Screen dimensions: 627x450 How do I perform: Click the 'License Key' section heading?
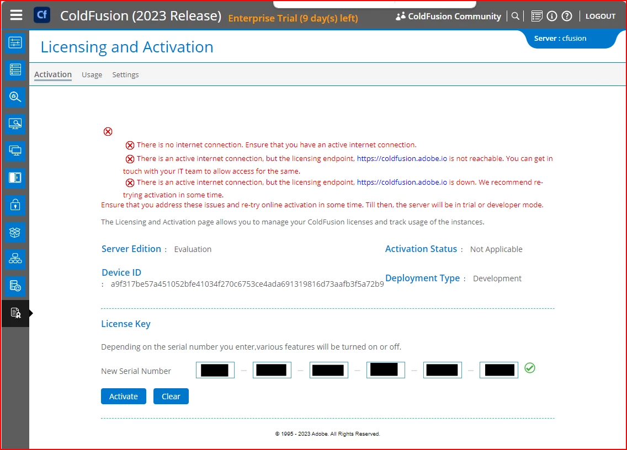(x=125, y=324)
